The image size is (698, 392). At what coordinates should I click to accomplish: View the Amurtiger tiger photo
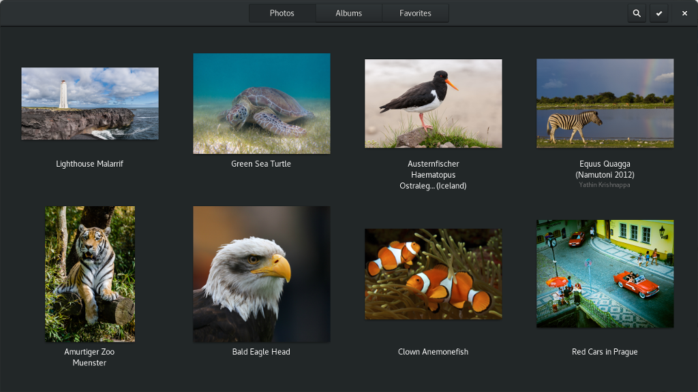90,274
